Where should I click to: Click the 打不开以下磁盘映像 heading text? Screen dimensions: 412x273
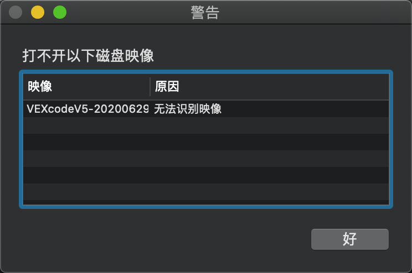pyautogui.click(x=88, y=56)
